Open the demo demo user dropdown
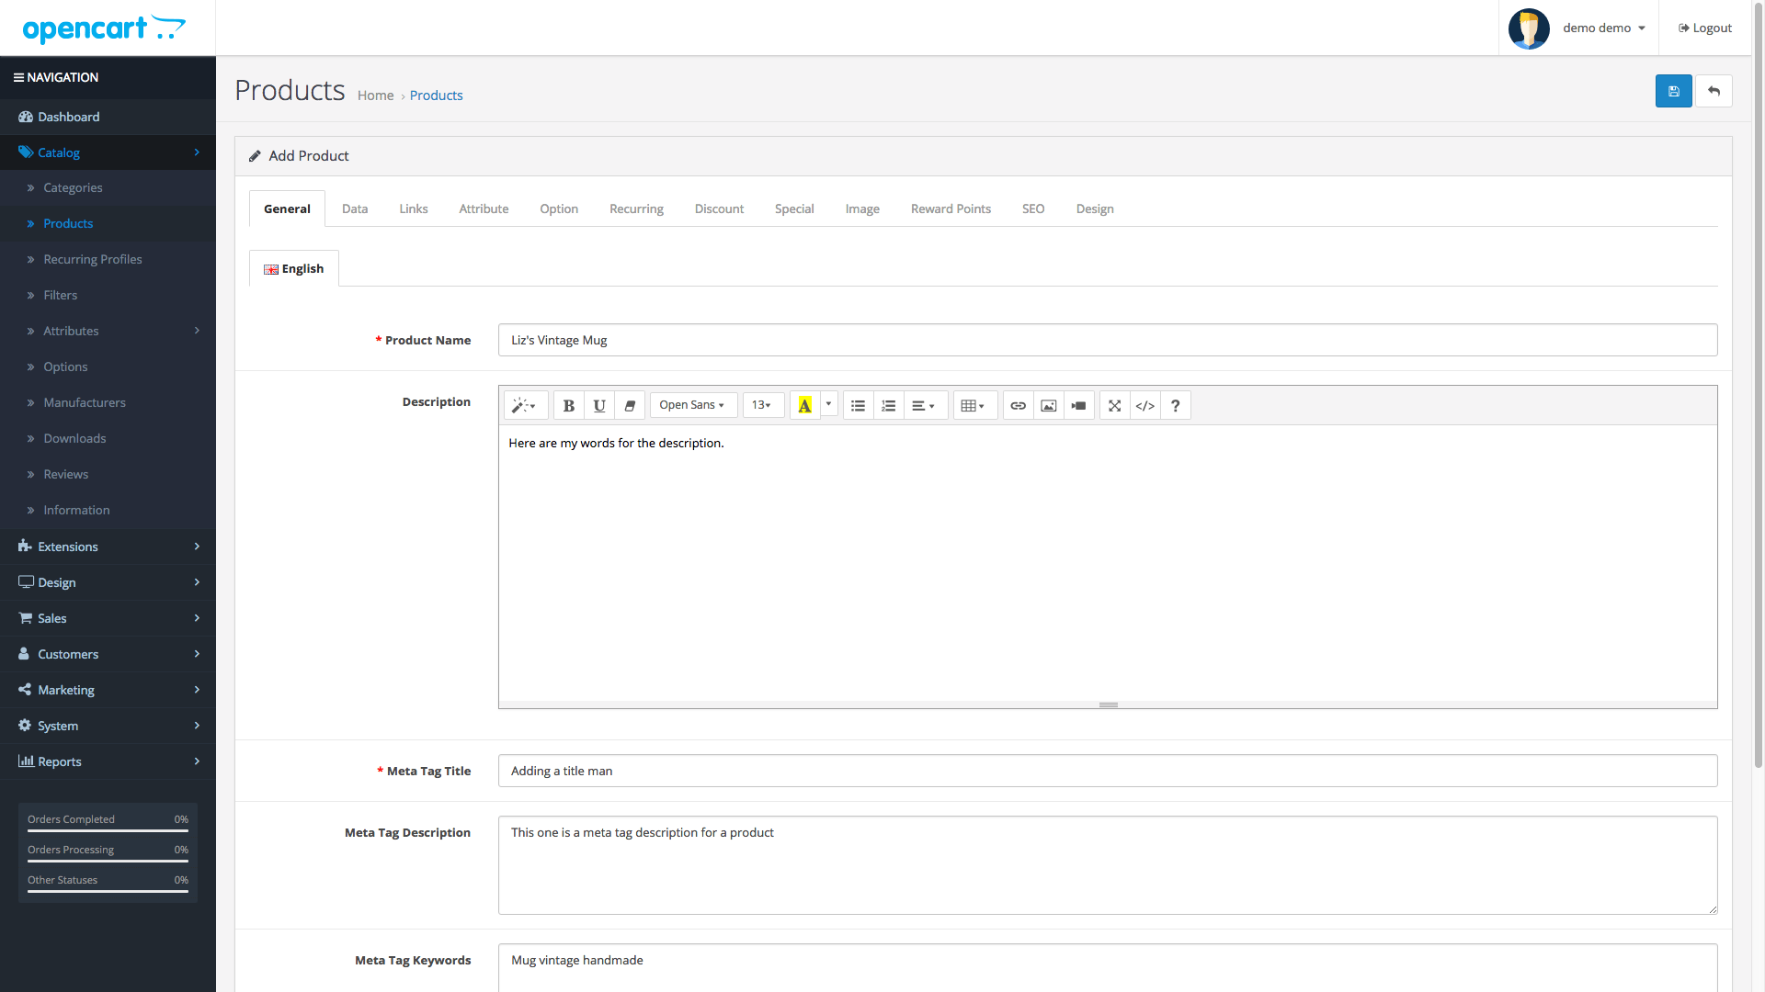The image size is (1765, 992). point(1604,28)
